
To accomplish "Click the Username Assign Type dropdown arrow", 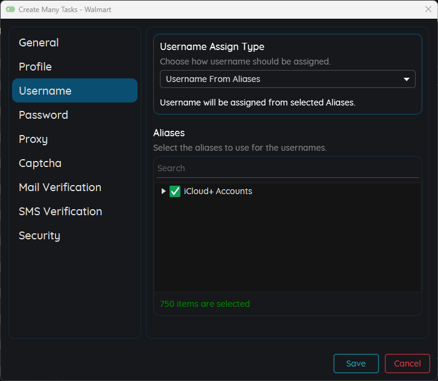I will click(406, 79).
